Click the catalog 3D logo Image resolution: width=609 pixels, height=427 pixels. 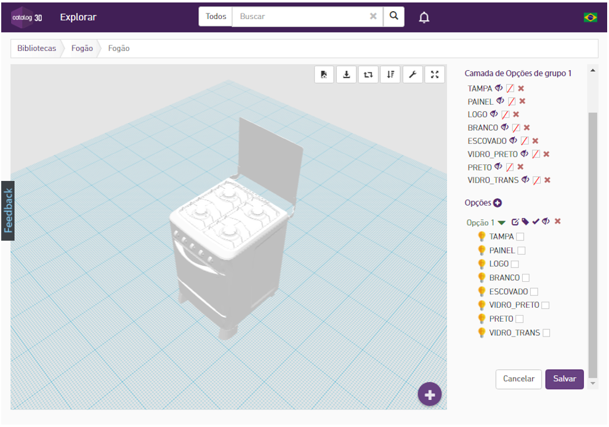tap(26, 17)
